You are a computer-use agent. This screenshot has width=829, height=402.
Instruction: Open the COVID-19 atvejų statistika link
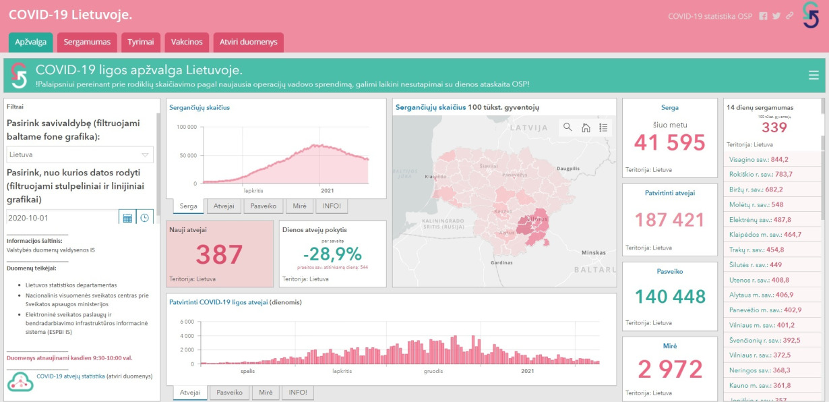click(71, 376)
